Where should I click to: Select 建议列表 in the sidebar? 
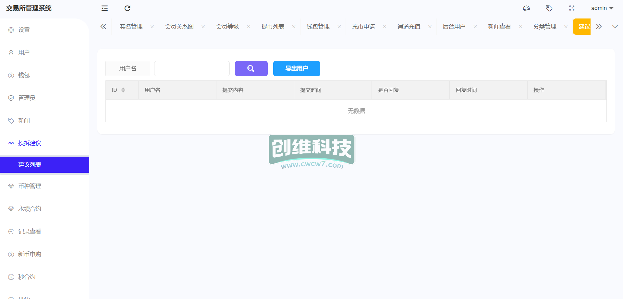[x=30, y=165]
